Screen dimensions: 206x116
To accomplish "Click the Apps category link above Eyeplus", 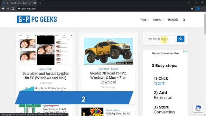I will (x=42, y=69).
